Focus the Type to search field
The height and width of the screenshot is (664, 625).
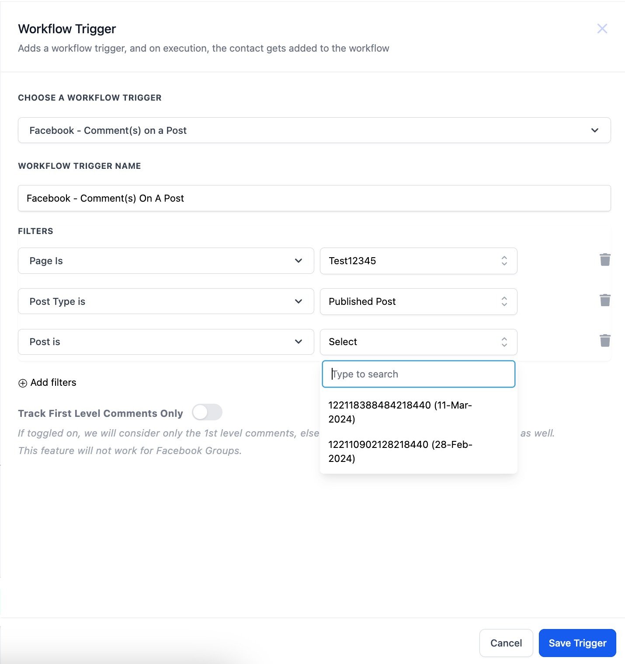click(418, 374)
